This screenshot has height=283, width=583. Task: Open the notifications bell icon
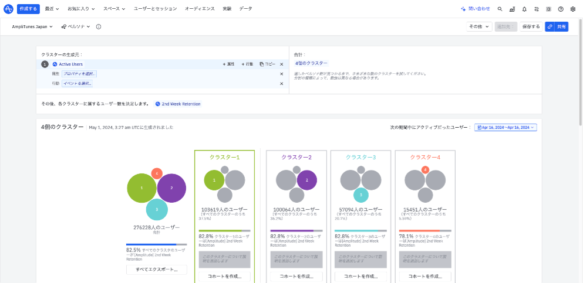524,9
